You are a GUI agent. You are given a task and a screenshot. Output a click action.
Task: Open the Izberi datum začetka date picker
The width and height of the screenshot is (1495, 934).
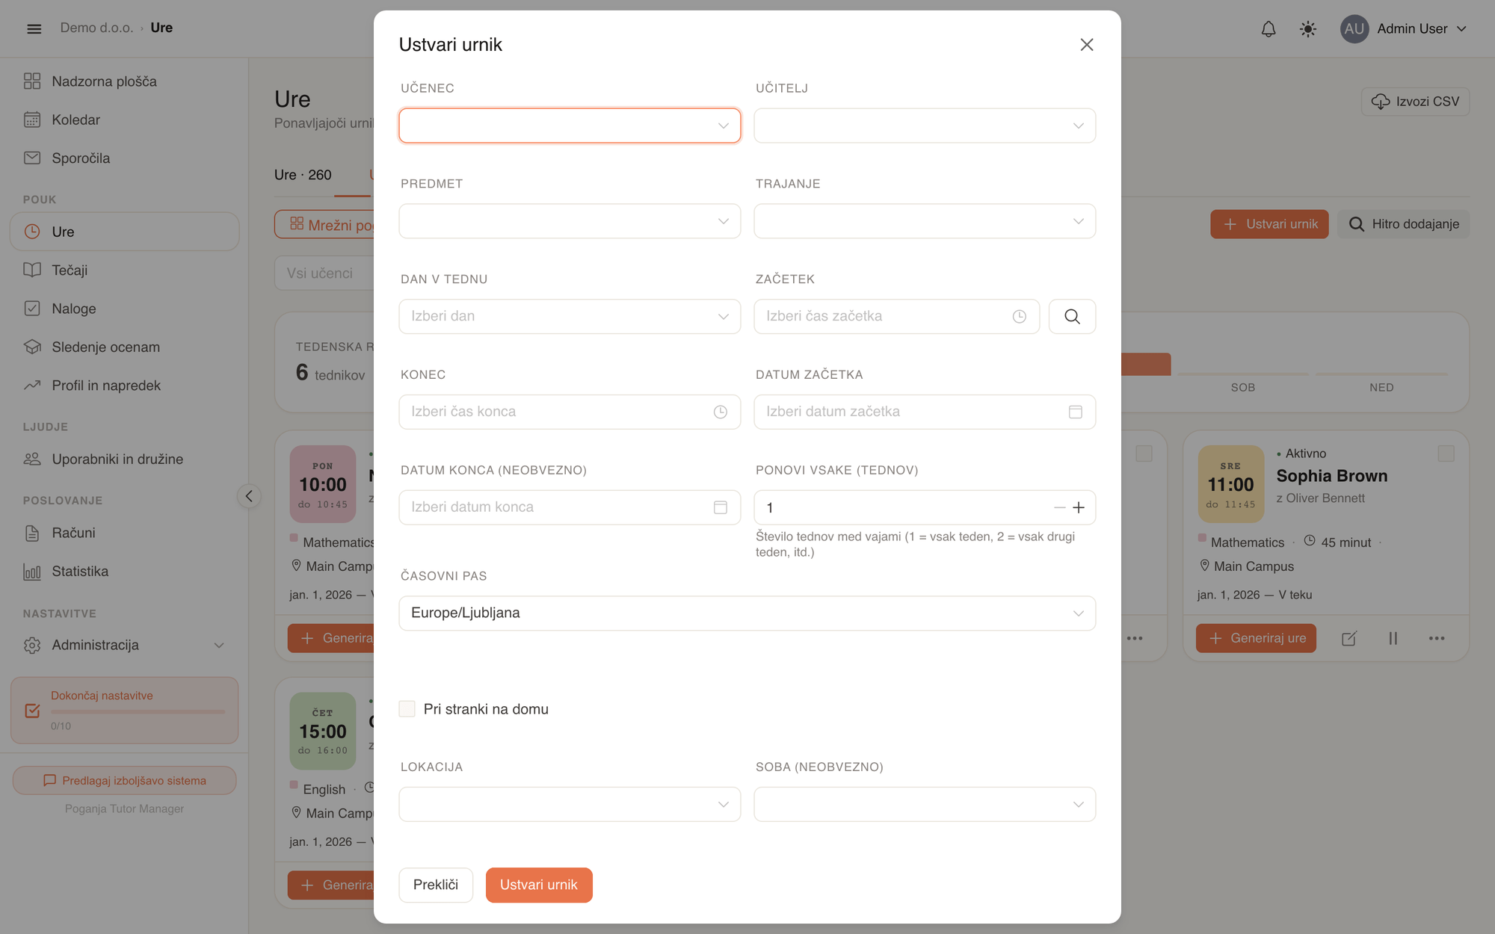(x=925, y=412)
